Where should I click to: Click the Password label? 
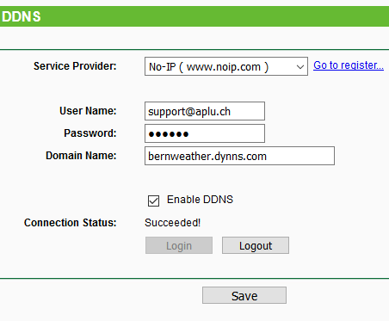click(x=90, y=133)
